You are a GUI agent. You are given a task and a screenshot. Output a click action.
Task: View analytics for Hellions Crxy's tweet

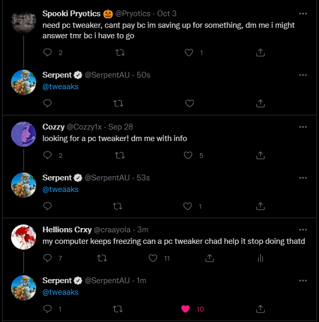tap(260, 258)
